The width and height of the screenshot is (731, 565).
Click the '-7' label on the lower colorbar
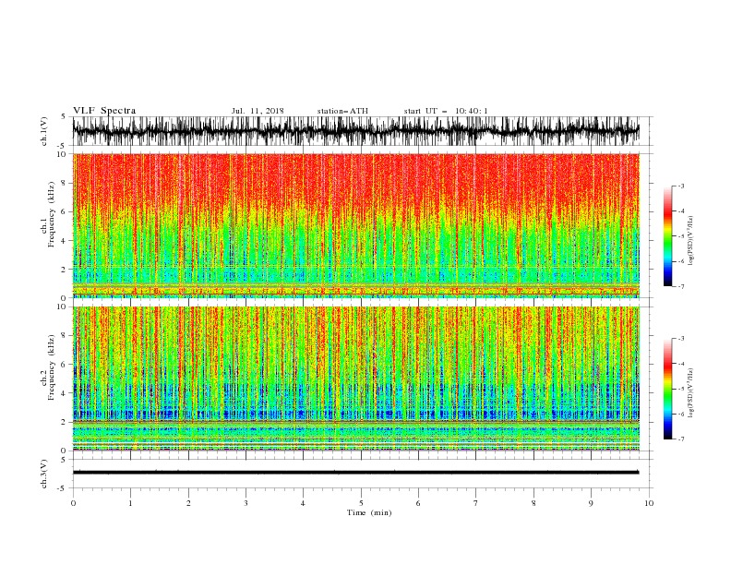(680, 439)
